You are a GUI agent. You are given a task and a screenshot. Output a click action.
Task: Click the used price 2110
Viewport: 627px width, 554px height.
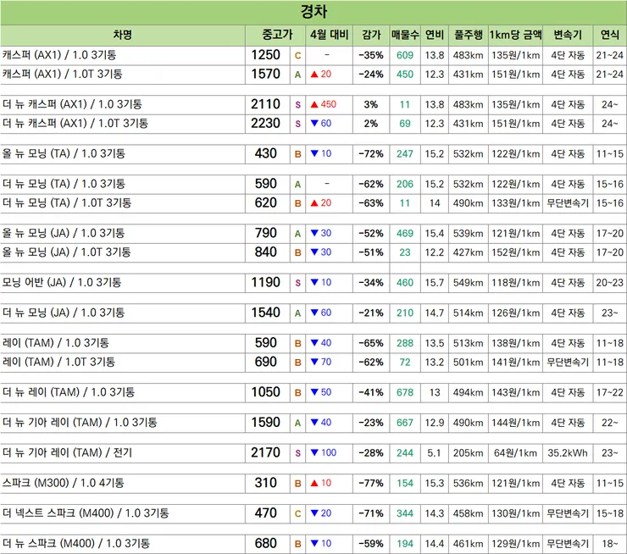pos(265,104)
